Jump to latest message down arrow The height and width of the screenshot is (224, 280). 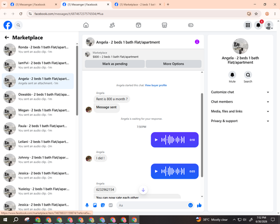click(x=143, y=190)
